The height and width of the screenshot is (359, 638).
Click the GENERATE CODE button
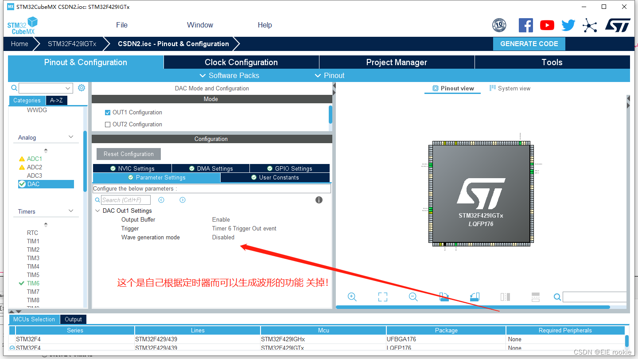(529, 43)
